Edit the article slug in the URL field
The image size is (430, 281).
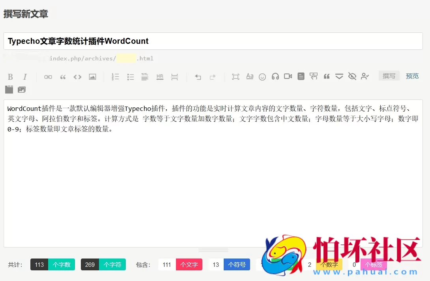pos(126,58)
